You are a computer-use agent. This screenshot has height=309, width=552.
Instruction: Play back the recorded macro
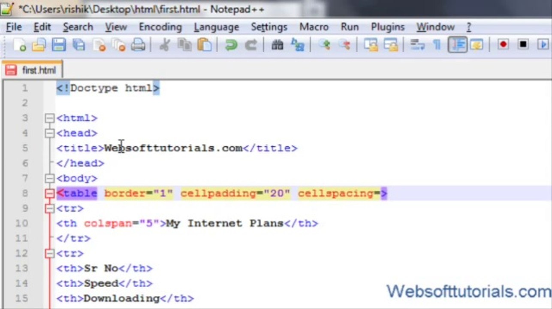[543, 45]
